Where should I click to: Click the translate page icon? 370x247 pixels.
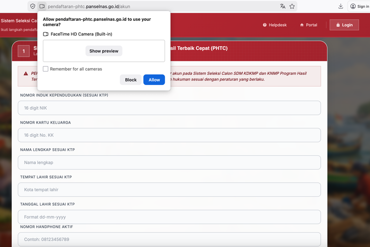(283, 6)
